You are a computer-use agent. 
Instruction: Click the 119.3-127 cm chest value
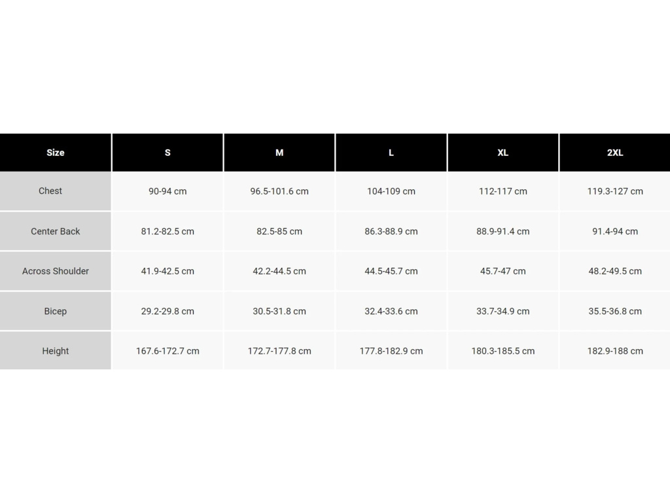(615, 191)
